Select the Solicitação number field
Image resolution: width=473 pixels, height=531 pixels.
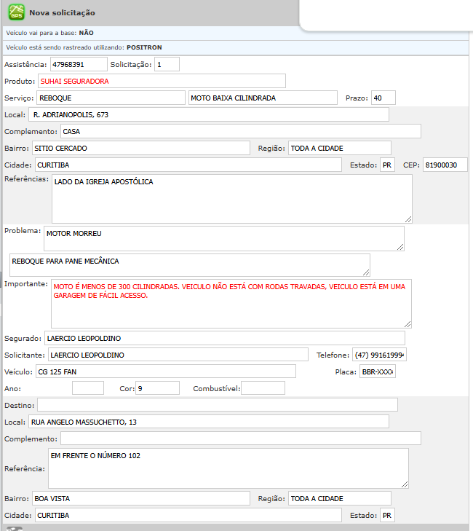point(167,64)
